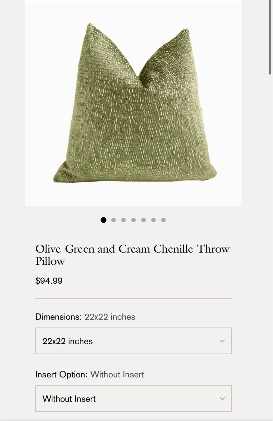Select the first active carousel dot
273x421 pixels.
pos(103,220)
